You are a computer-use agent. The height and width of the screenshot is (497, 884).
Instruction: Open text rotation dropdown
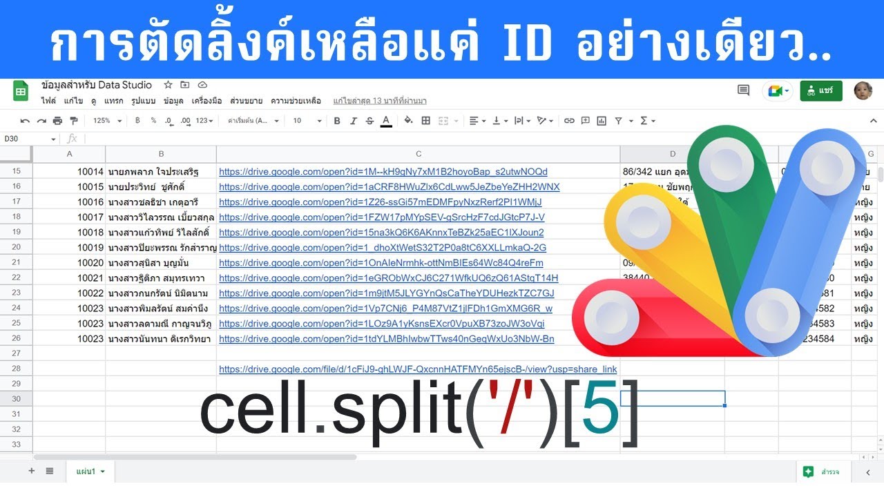click(x=546, y=121)
